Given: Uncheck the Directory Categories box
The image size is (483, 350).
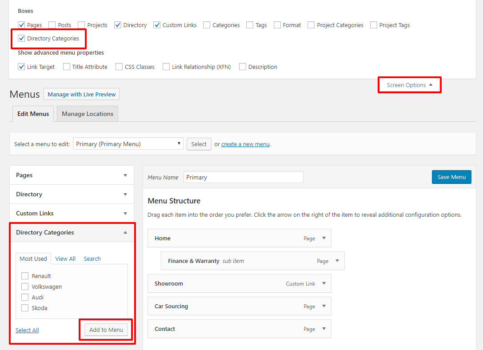Looking at the screenshot, I should pyautogui.click(x=21, y=38).
